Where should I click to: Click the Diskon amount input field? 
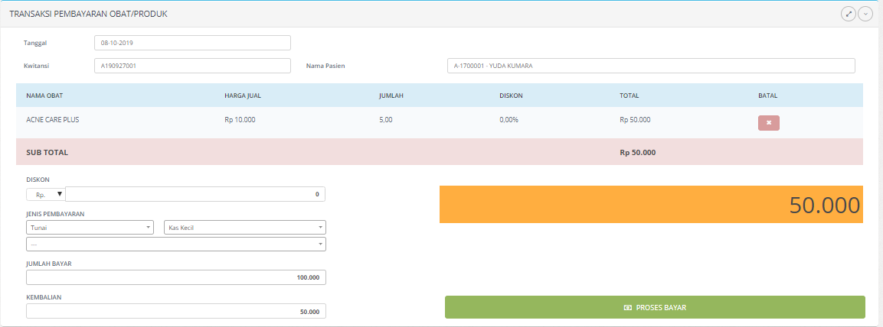tap(195, 194)
